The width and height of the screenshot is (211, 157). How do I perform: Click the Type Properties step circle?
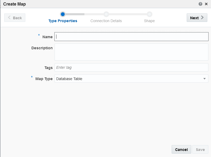coord(63,14)
